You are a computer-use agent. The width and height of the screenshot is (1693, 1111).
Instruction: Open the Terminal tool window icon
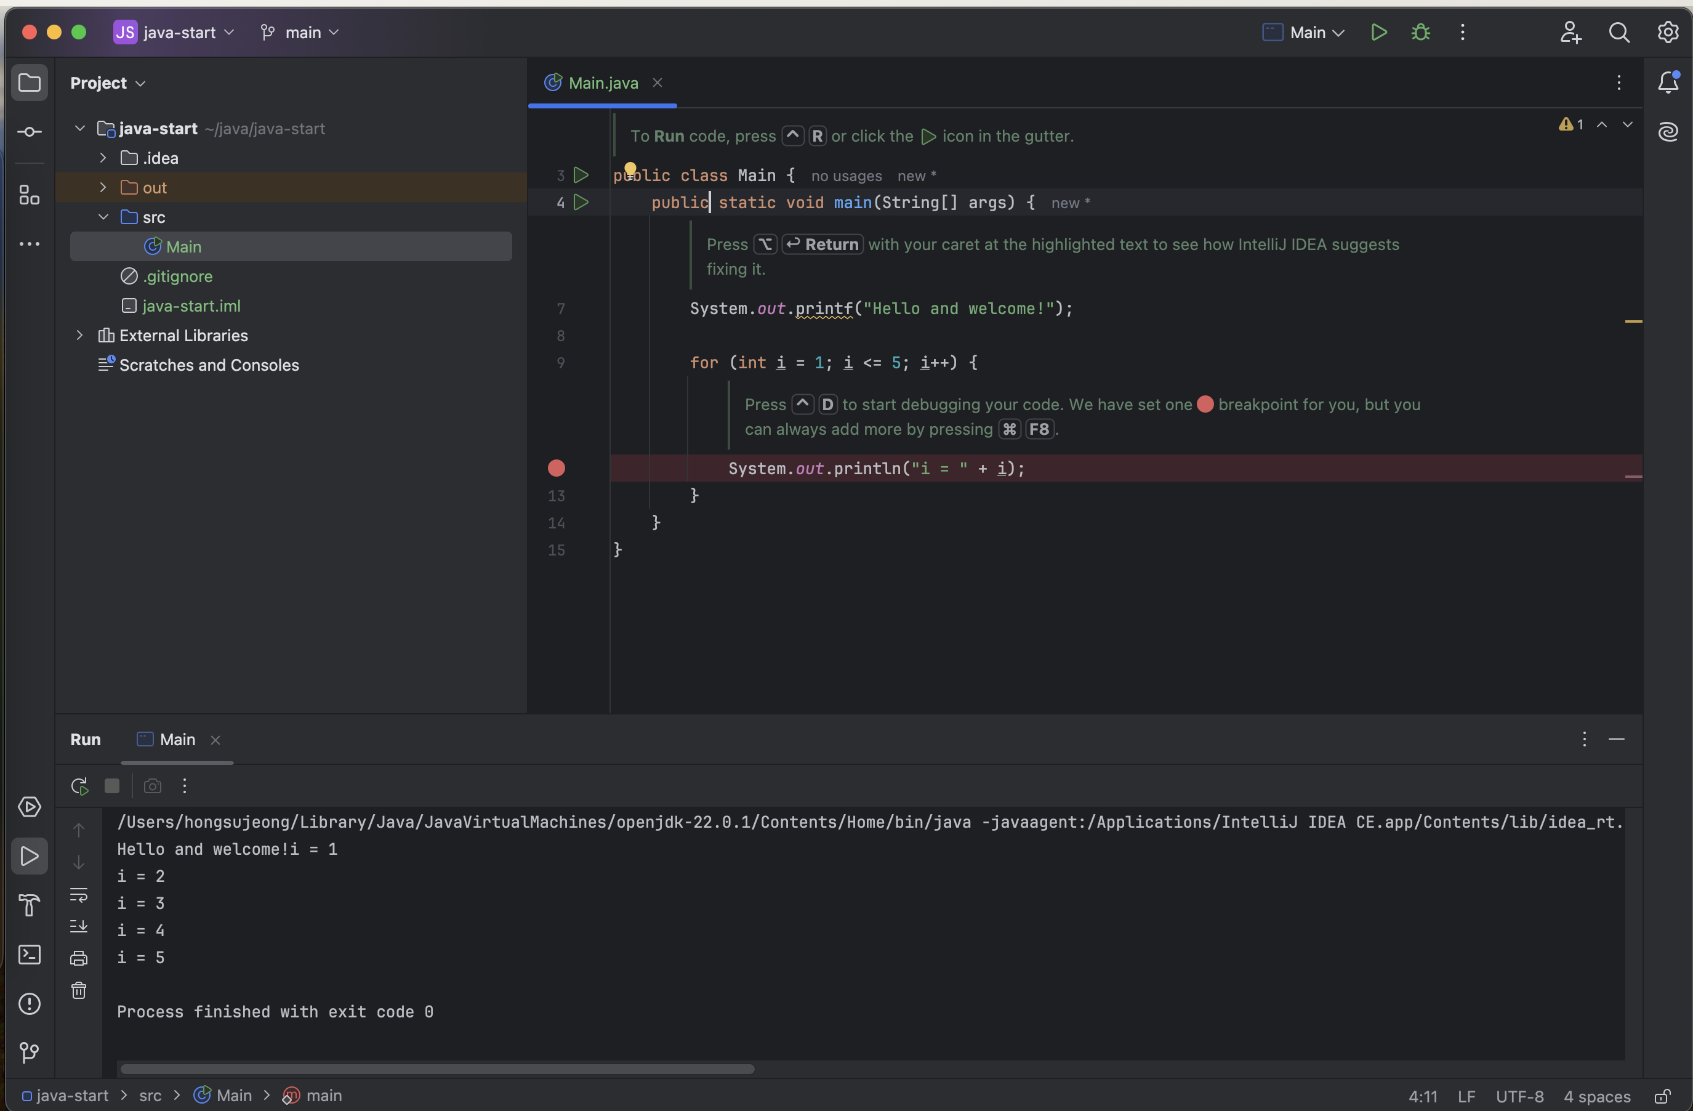29,955
